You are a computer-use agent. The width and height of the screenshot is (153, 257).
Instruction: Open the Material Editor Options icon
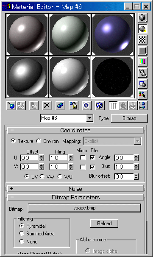point(142,84)
